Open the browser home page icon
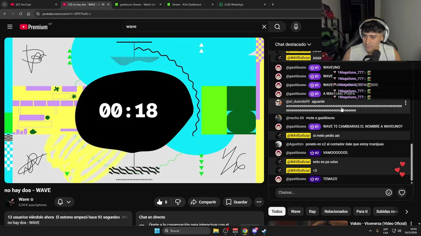The image size is (421, 236). point(28,14)
